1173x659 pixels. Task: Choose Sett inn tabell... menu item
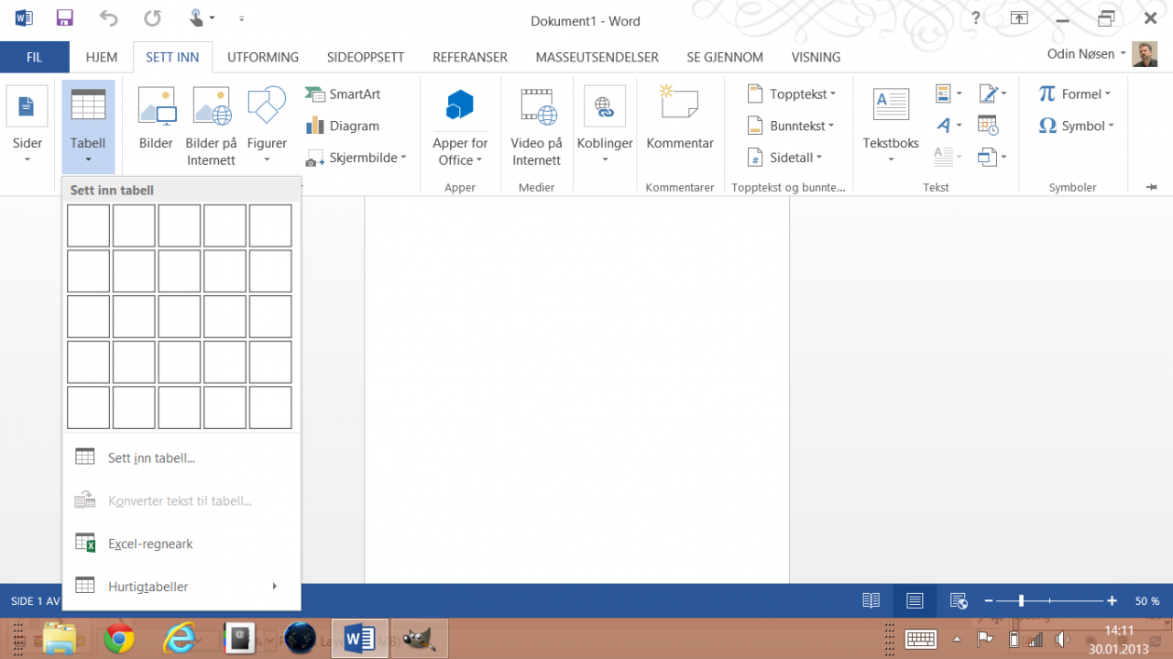click(x=181, y=457)
